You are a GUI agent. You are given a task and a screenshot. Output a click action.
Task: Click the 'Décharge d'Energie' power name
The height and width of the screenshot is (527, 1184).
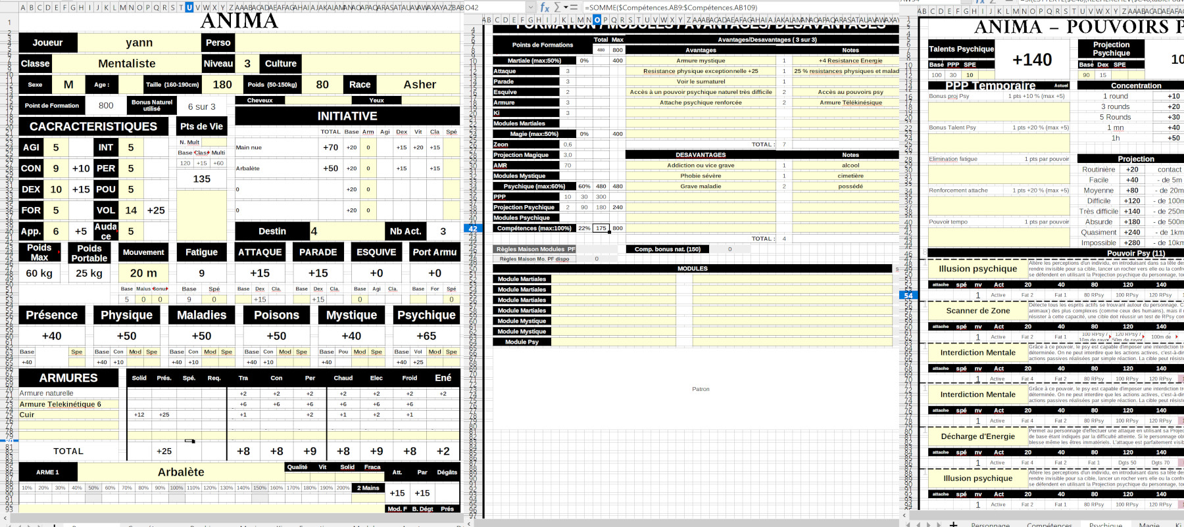point(978,436)
